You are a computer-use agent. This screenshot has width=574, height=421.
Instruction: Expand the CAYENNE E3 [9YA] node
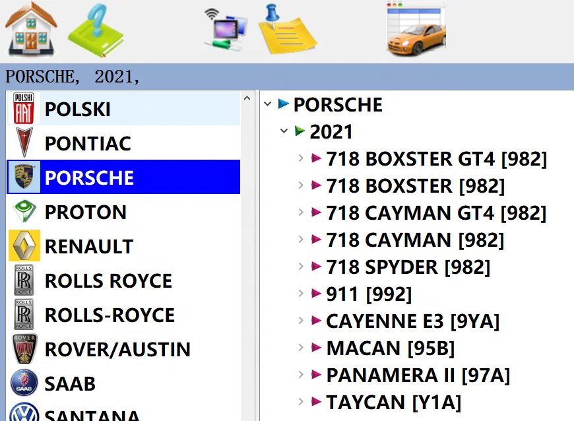point(301,320)
